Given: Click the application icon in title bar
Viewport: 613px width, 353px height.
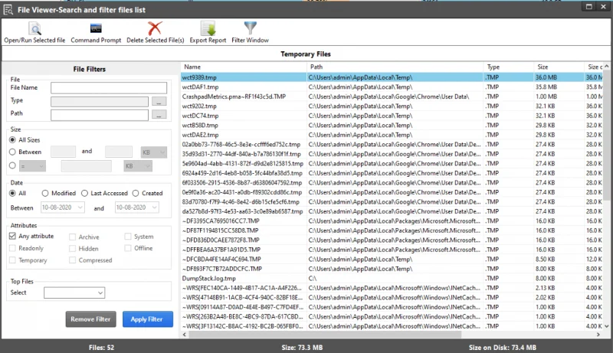Looking at the screenshot, I should pos(8,8).
